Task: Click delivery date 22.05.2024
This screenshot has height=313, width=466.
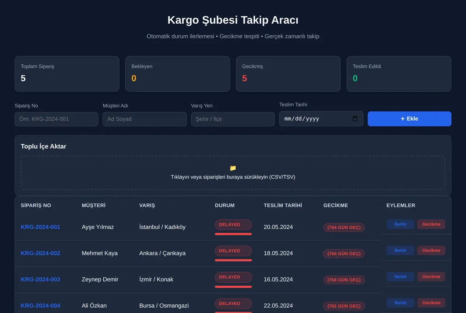Action: click(278, 306)
